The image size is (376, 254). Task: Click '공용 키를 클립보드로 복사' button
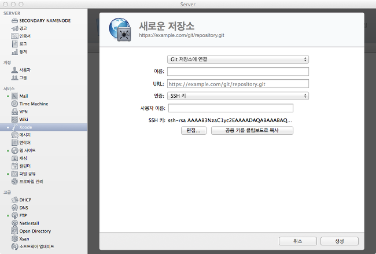pyautogui.click(x=252, y=131)
